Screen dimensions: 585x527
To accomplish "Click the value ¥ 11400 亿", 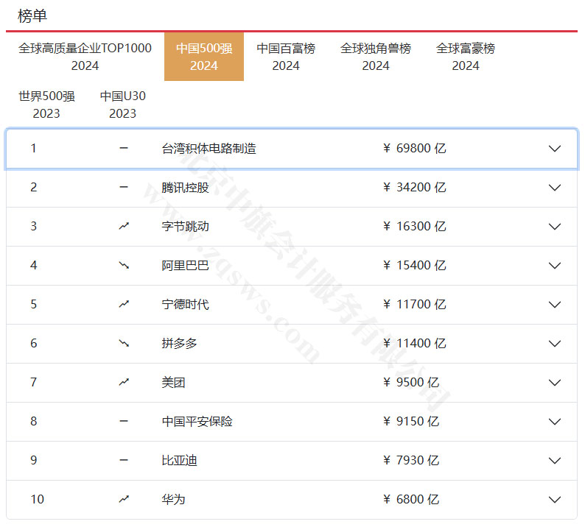I will [415, 343].
